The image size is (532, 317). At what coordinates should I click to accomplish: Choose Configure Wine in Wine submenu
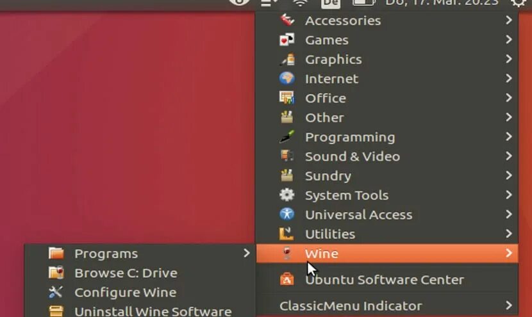pyautogui.click(x=140, y=292)
